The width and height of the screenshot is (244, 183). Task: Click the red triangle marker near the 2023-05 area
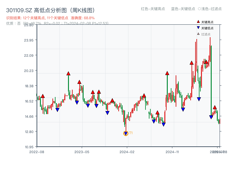coord(80,81)
